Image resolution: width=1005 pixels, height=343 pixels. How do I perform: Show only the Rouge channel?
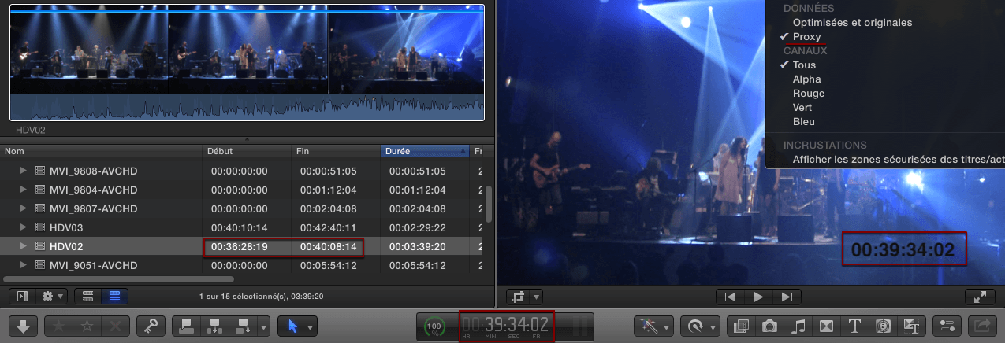pyautogui.click(x=808, y=94)
